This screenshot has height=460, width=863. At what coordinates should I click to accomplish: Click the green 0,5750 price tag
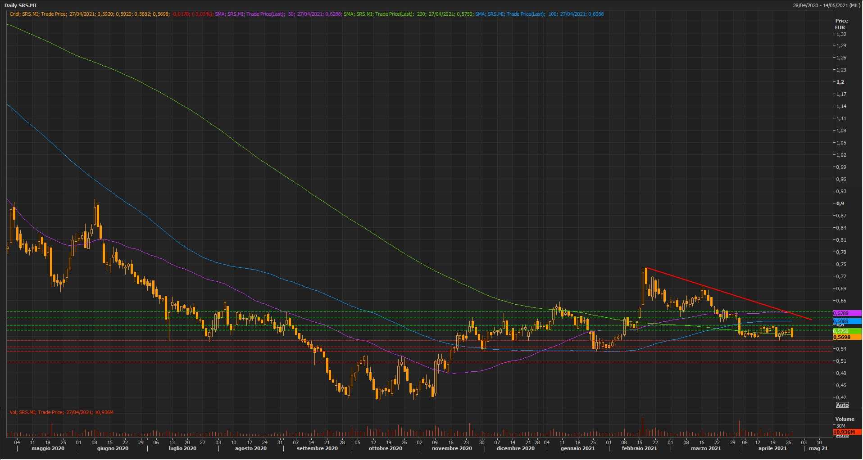coord(847,331)
